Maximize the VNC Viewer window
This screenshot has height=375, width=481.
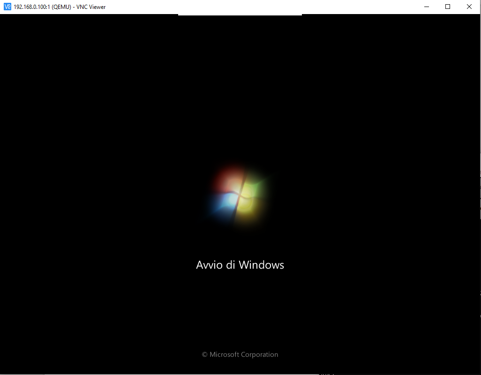(x=448, y=7)
